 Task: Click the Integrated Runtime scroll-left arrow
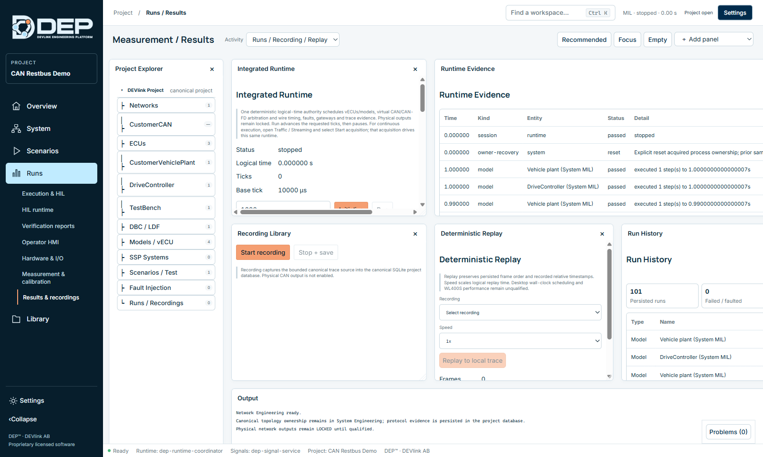236,212
